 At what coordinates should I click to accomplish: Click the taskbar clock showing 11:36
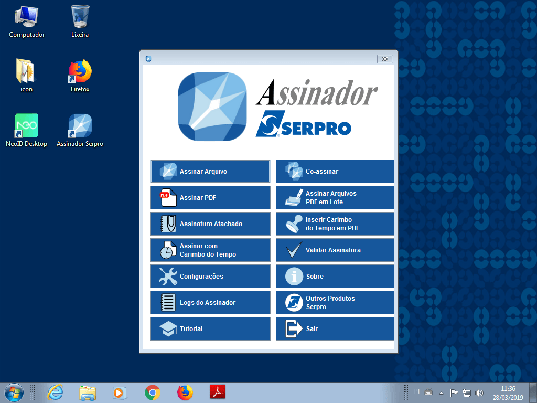pyautogui.click(x=508, y=393)
